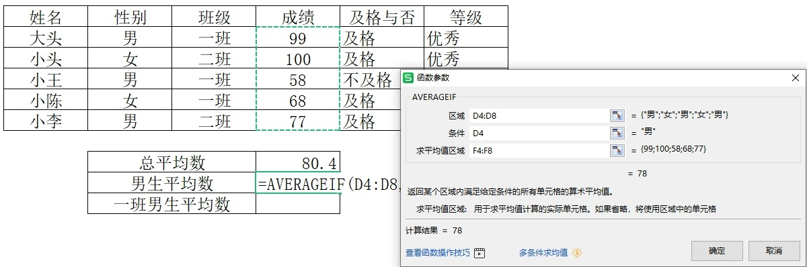Select 大头's 及格 cell
Screen dimensions: 807x267
click(382, 38)
